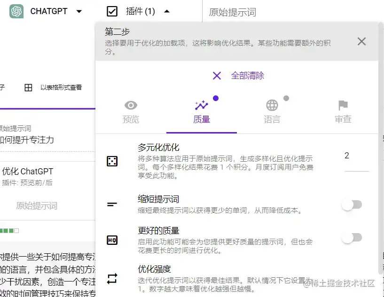Click the CHATGPT model name label
384x297 pixels.
click(x=49, y=11)
